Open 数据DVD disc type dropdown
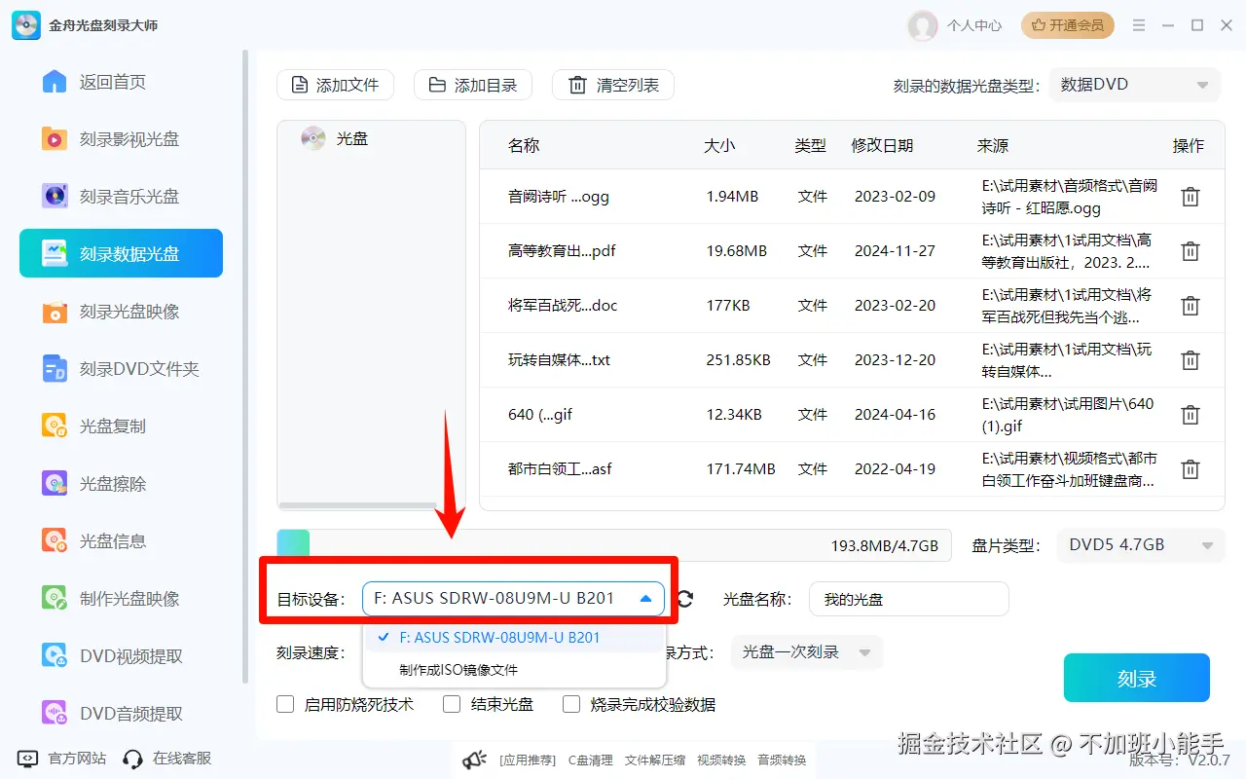1246x779 pixels. point(1134,85)
